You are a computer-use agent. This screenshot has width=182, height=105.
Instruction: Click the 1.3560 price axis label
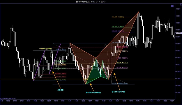pyautogui.click(x=179, y=58)
